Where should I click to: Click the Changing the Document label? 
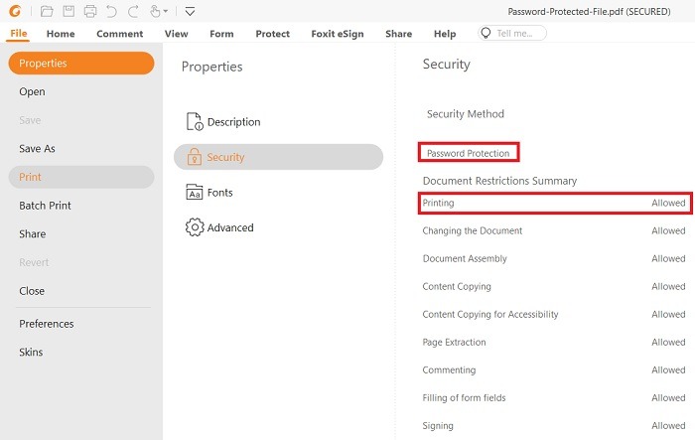pyautogui.click(x=472, y=230)
